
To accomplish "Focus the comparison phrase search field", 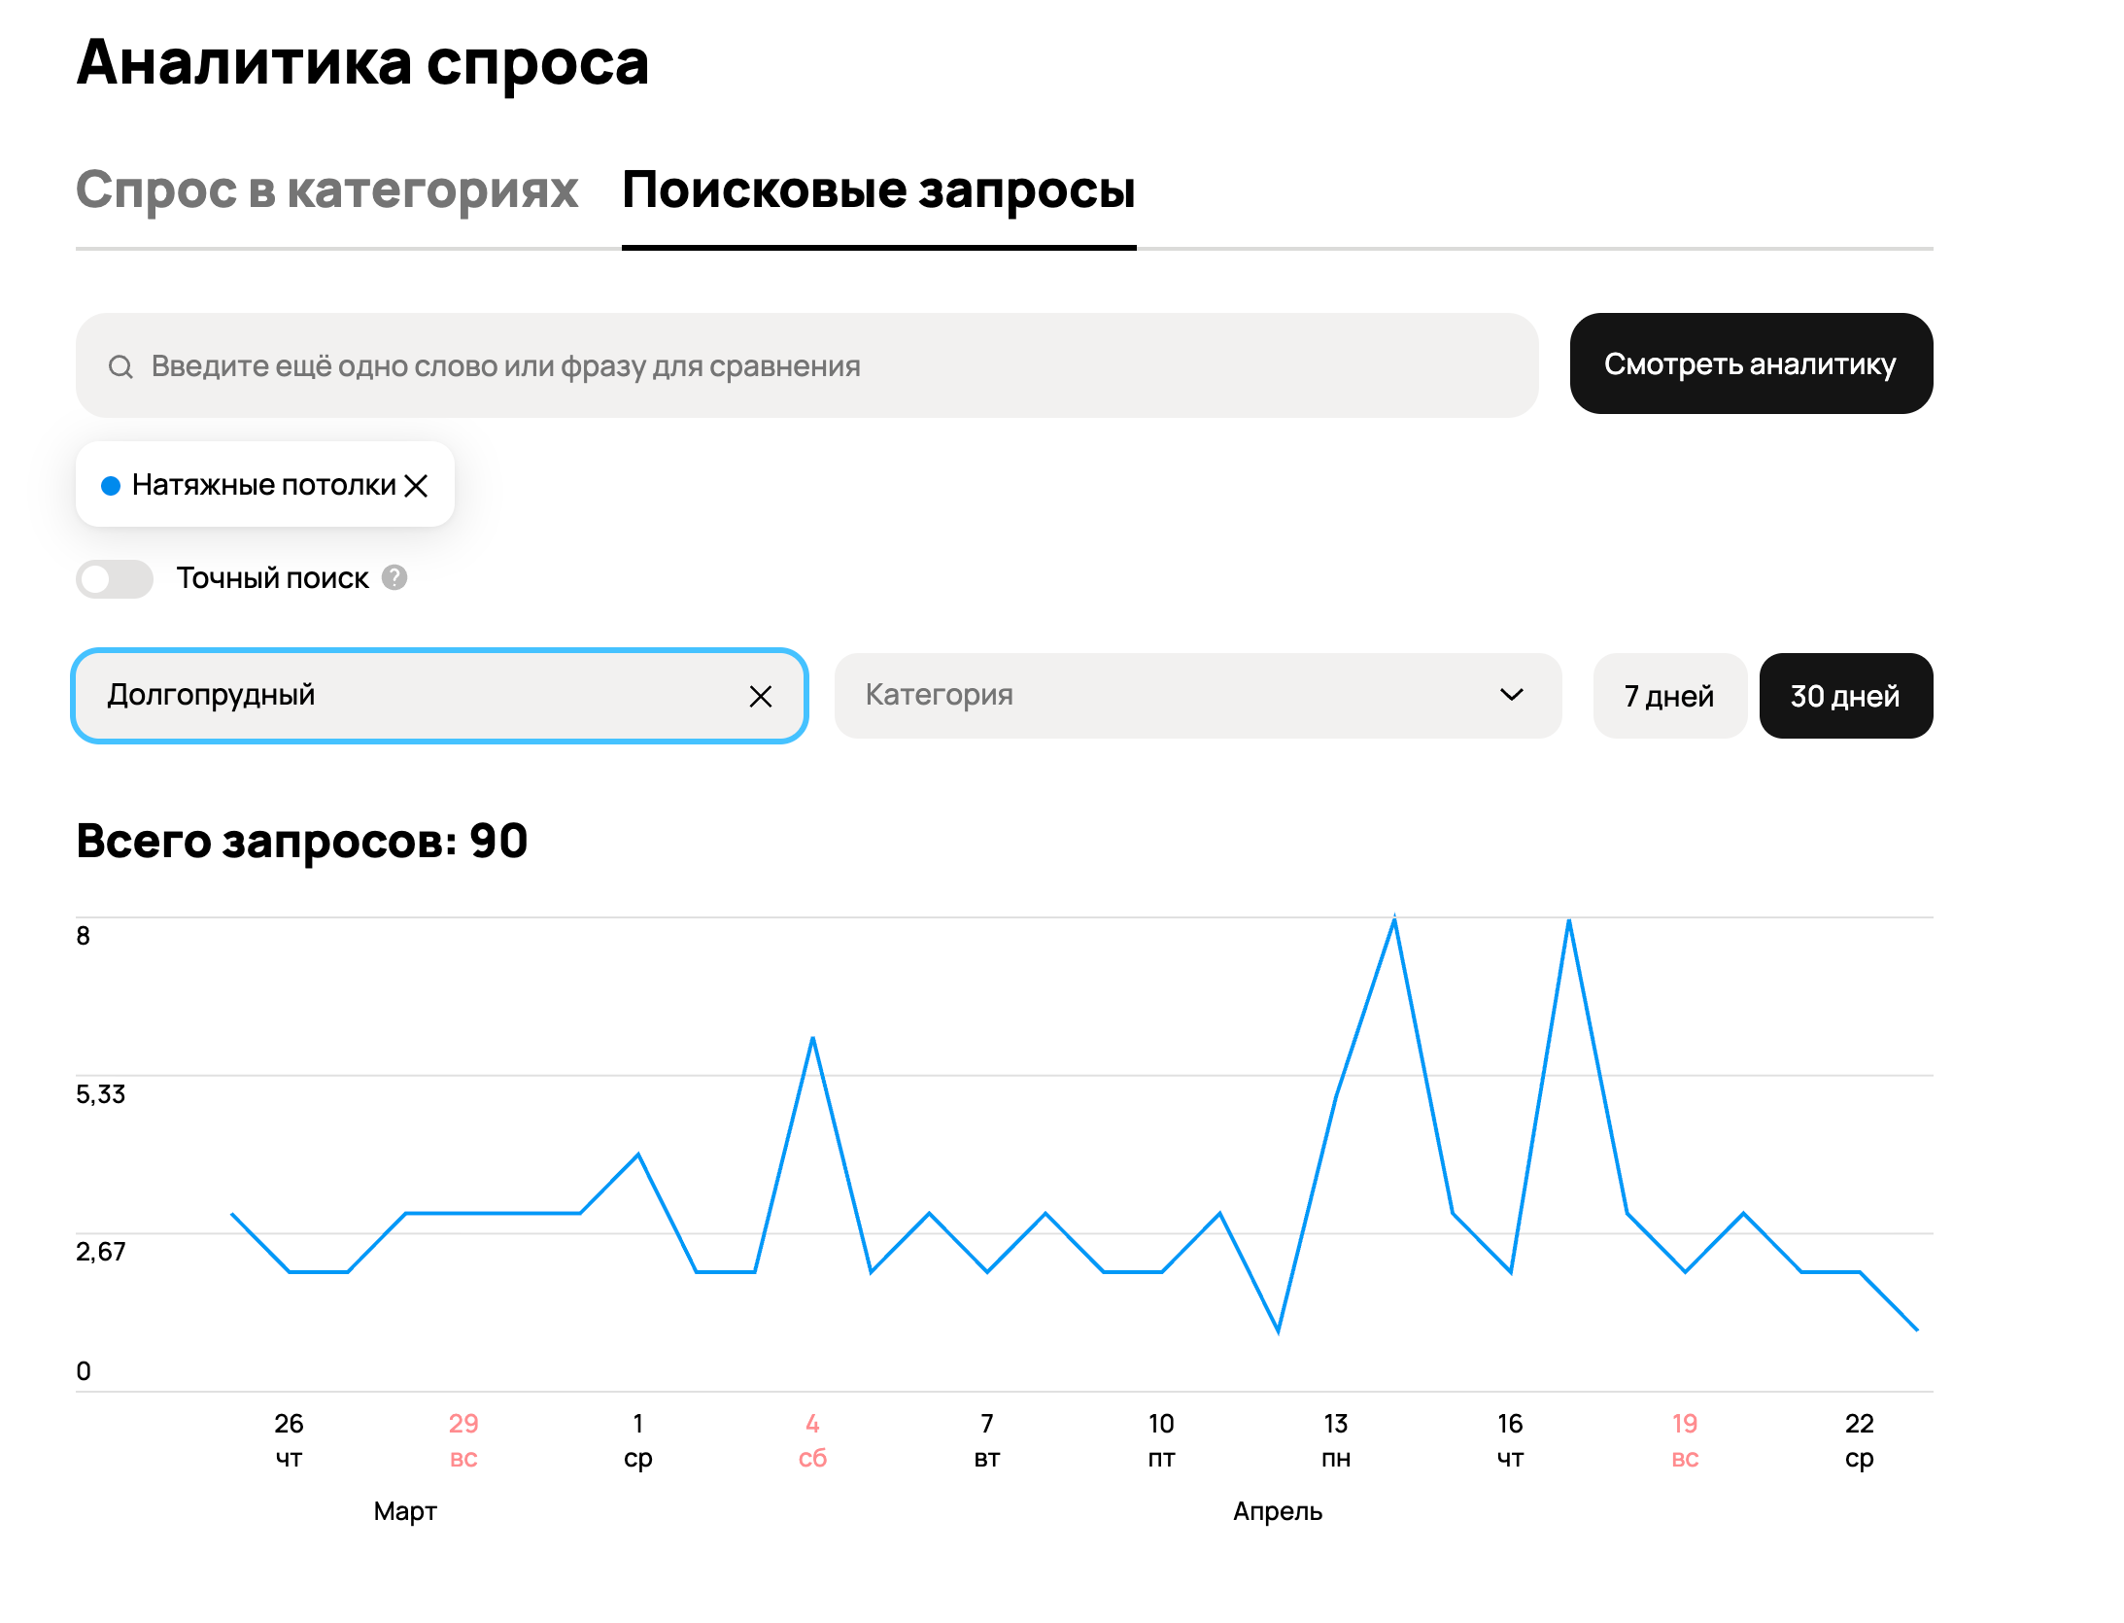I will 806,366.
